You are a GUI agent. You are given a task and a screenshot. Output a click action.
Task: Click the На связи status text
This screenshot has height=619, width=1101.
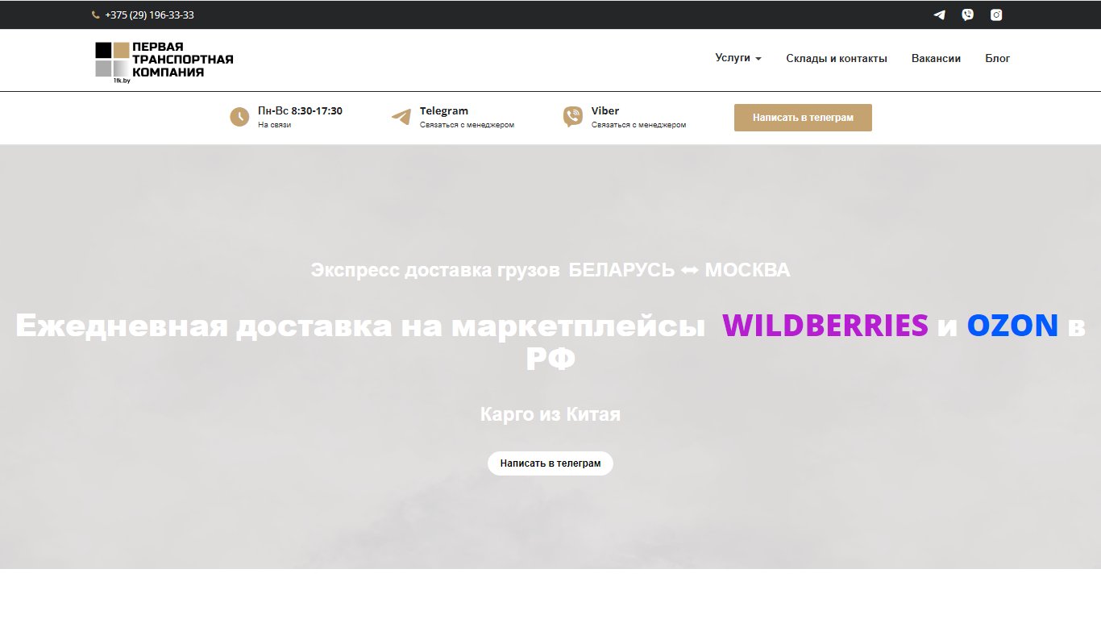coord(274,125)
